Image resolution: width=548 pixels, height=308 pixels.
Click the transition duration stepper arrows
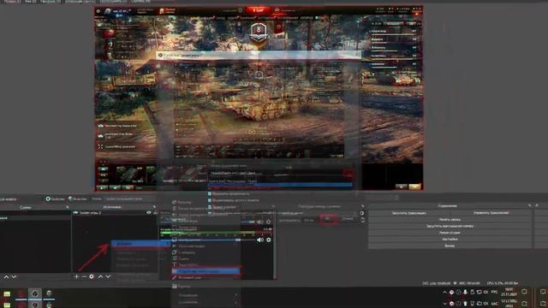[362, 220]
